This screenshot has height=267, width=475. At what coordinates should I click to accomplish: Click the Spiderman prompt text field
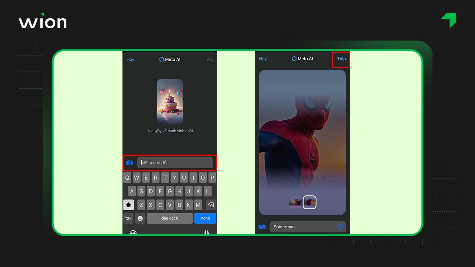[x=302, y=227]
